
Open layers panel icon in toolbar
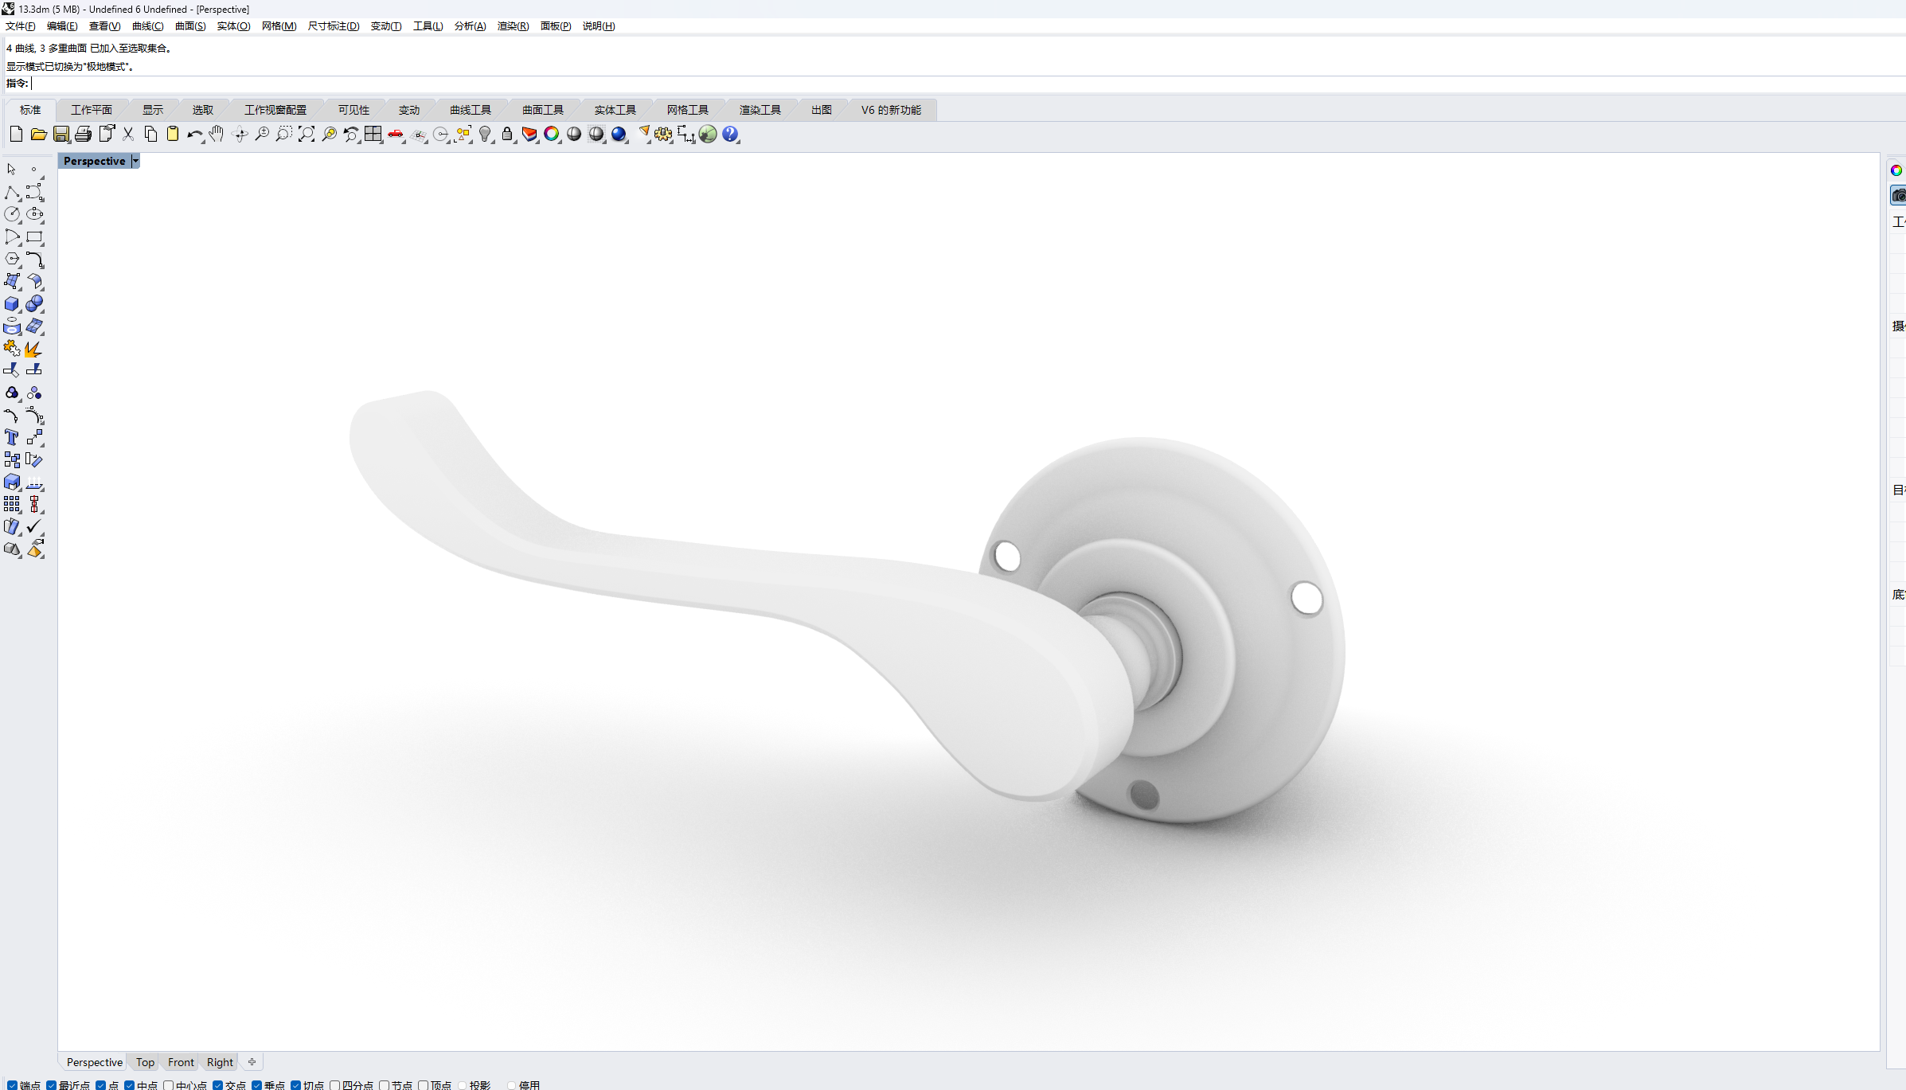(529, 134)
